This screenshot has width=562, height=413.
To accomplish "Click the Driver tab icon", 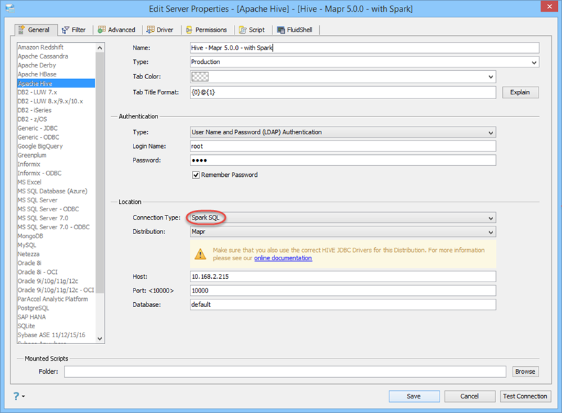I will 151,30.
